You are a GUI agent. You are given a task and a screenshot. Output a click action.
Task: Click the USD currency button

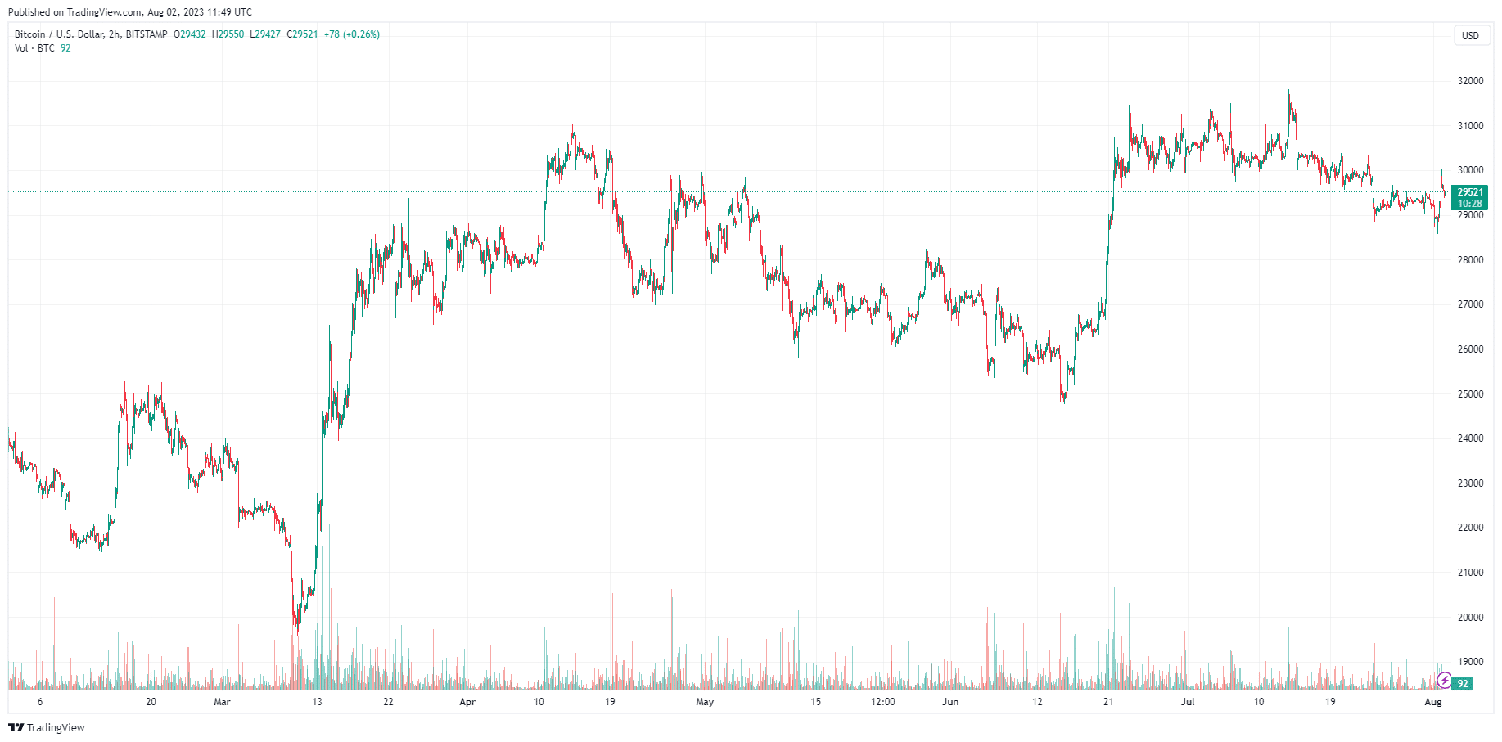pyautogui.click(x=1470, y=35)
